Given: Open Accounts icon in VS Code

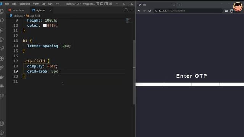Looking at the screenshot, I should click(2, 123).
